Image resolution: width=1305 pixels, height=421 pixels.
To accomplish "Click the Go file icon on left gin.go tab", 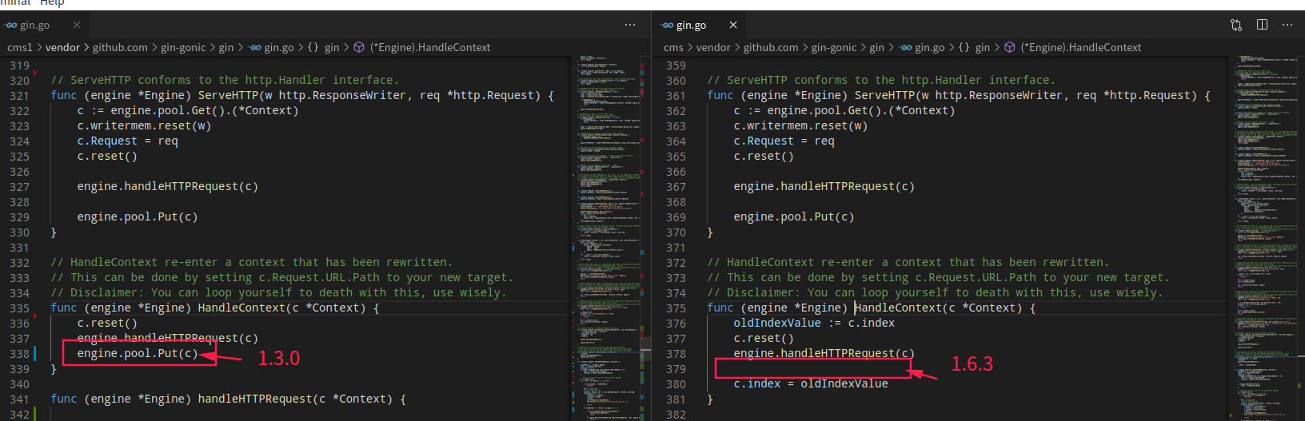I will click(x=10, y=25).
